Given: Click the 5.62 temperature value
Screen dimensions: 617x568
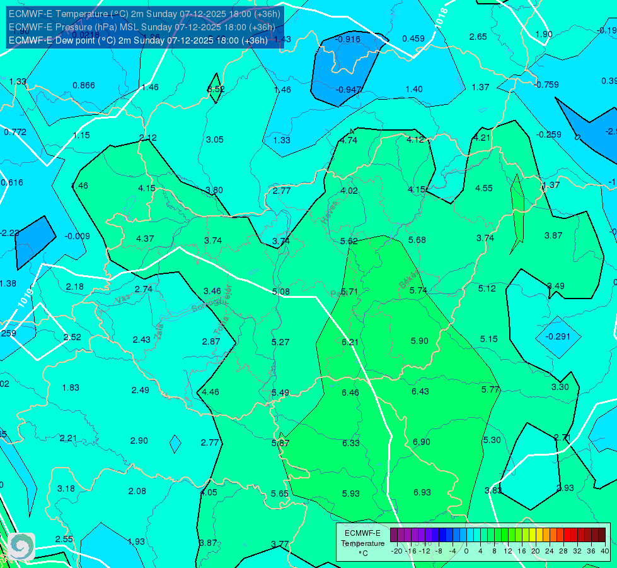Looking at the screenshot, I should tap(349, 241).
